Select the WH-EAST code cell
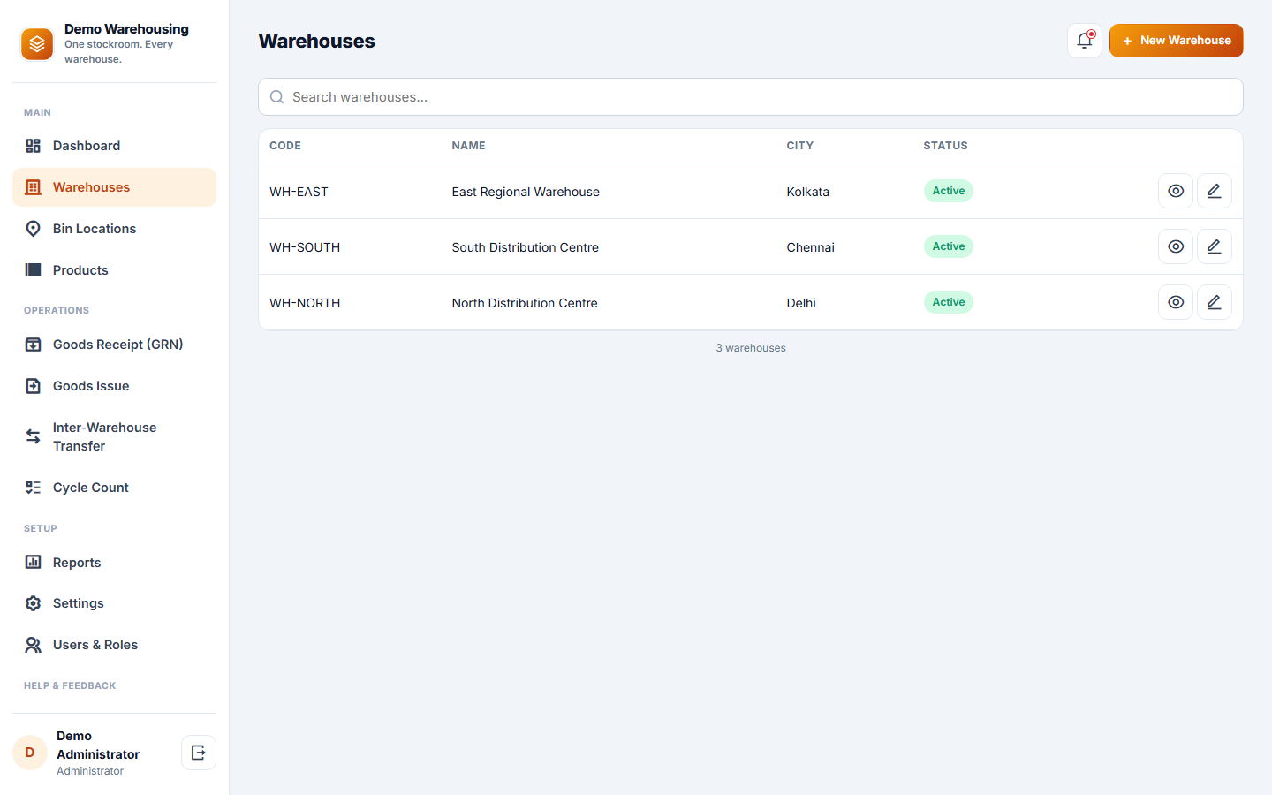The height and width of the screenshot is (795, 1272). point(299,192)
